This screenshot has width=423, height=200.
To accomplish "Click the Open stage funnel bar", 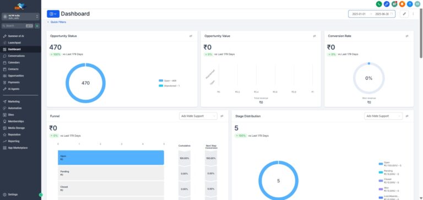I will (x=111, y=158).
